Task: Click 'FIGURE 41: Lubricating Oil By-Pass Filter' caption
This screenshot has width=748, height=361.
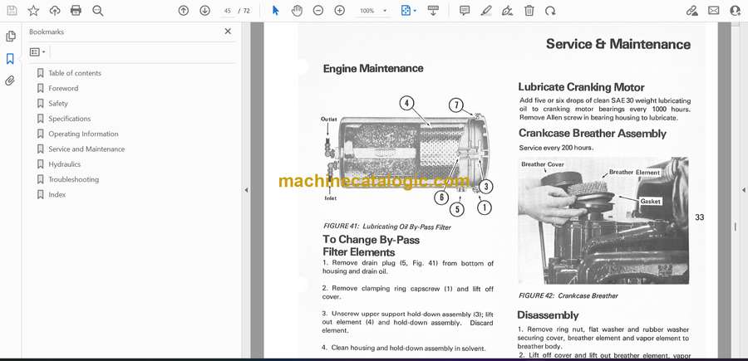Action: 386,227
